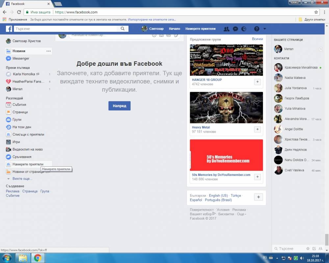Click Светозар in the top header

point(153,29)
